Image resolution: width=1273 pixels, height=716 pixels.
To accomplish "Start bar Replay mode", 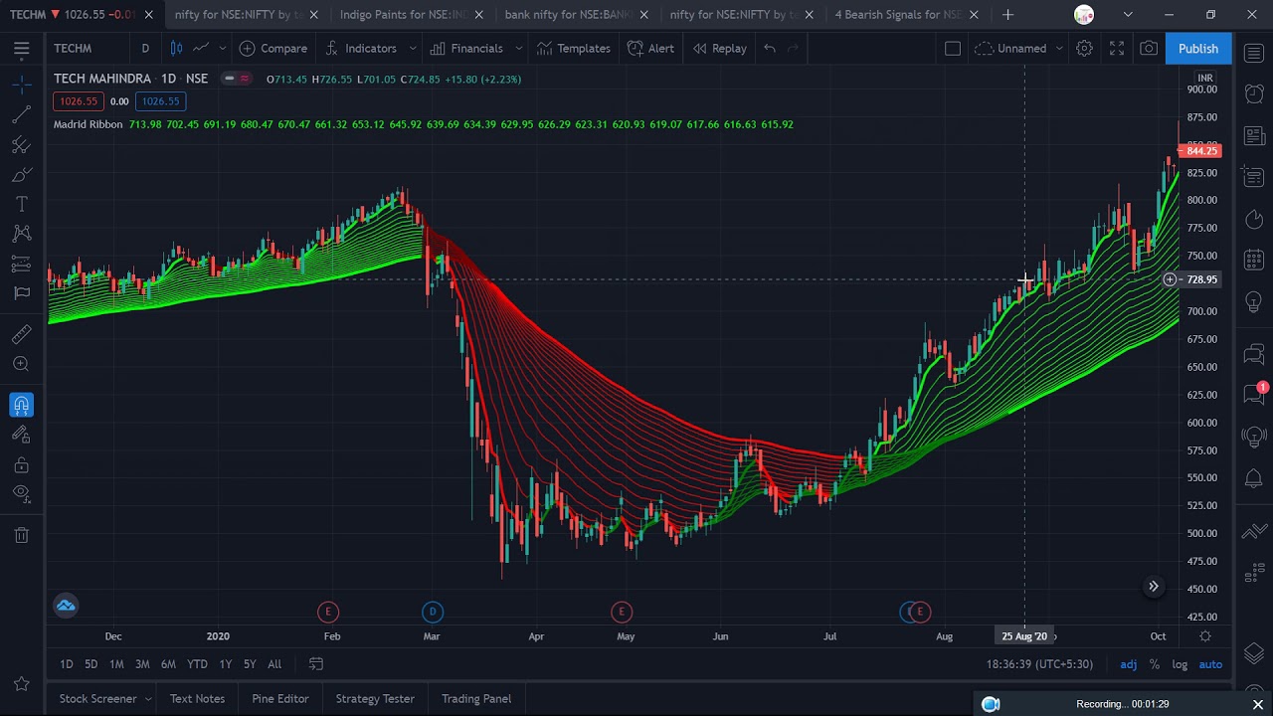I will (719, 48).
